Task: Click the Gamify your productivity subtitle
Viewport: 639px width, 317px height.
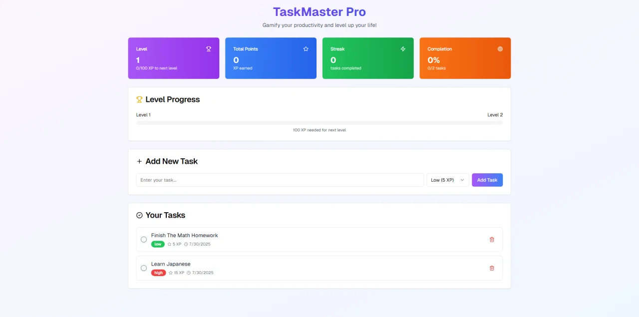Action: tap(319, 25)
